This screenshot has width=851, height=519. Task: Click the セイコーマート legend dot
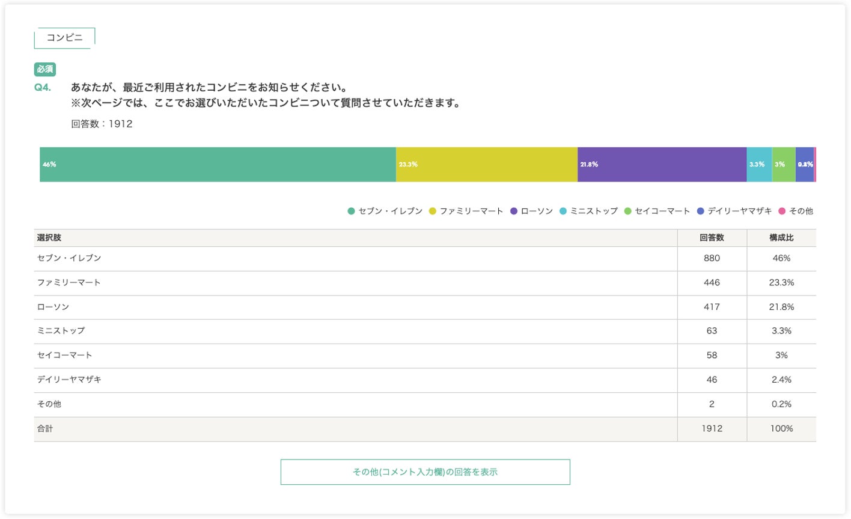(628, 211)
